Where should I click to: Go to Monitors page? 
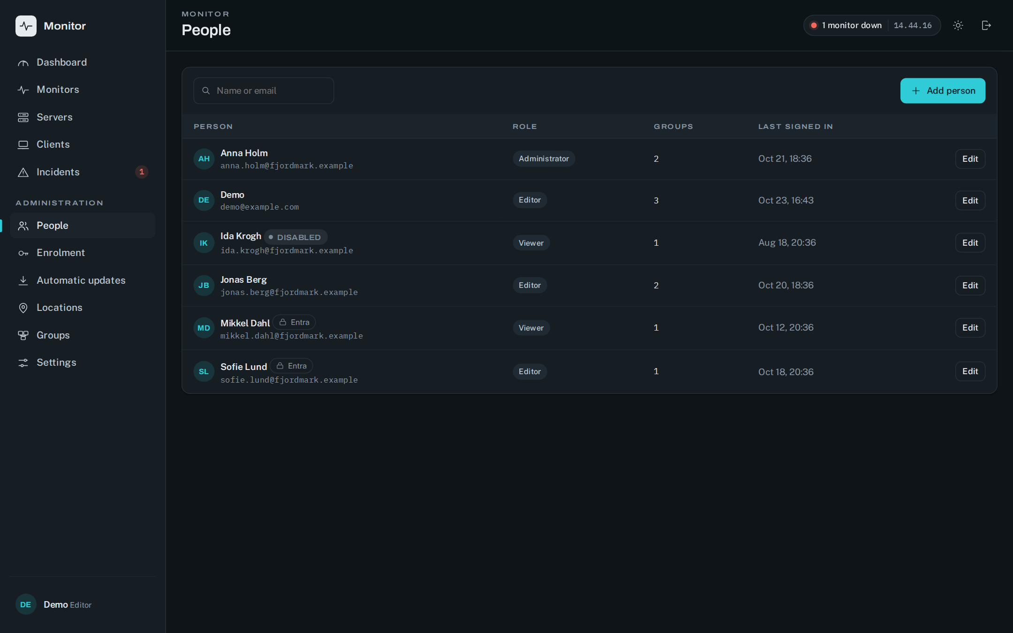point(83,90)
